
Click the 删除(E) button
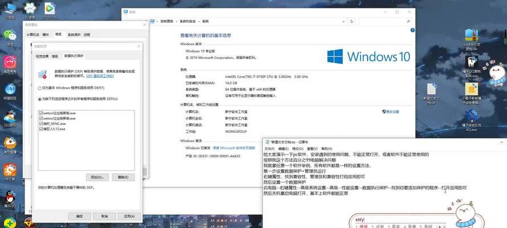pyautogui.click(x=122, y=177)
